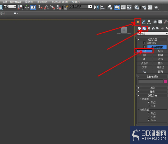Click the 矩形 rectangle button
168x144 pixels.
pyautogui.click(x=160, y=51)
